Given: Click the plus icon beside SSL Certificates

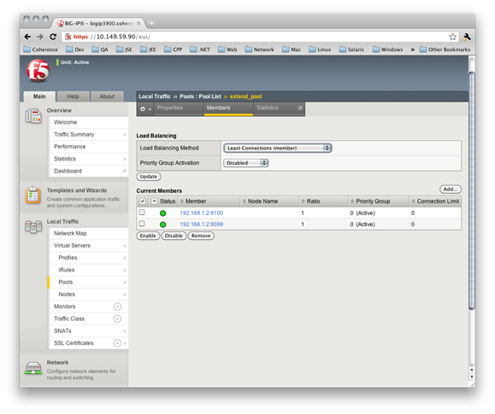Looking at the screenshot, I should [117, 343].
